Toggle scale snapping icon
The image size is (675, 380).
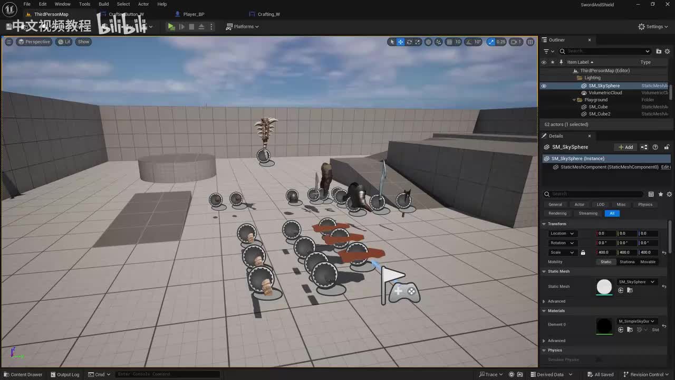point(491,42)
